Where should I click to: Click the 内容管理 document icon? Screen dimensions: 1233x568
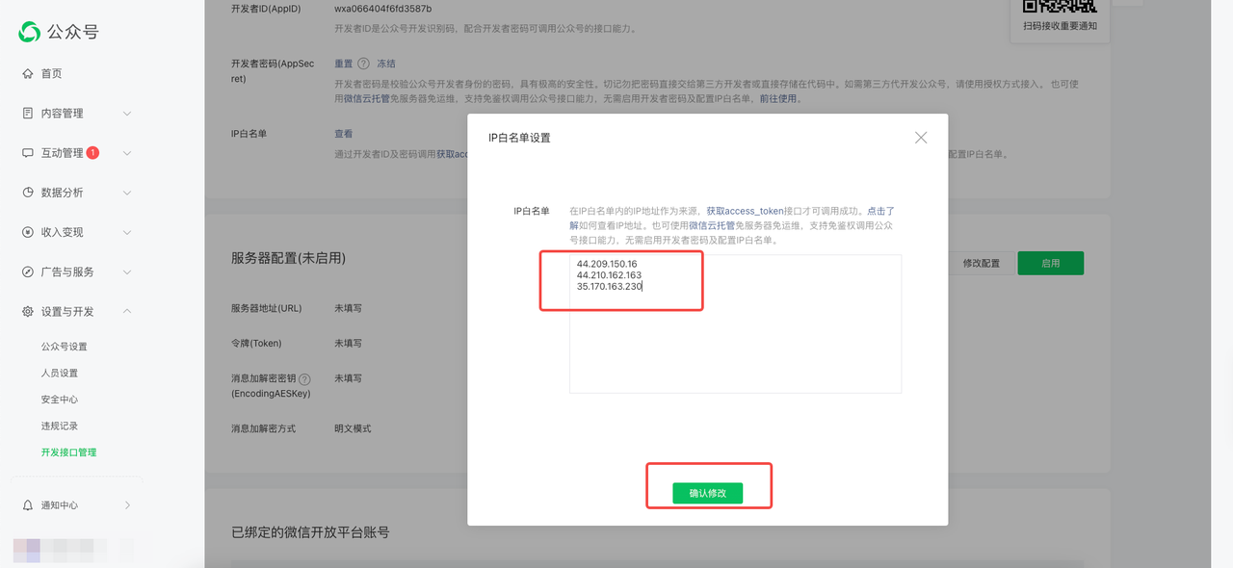(x=28, y=114)
